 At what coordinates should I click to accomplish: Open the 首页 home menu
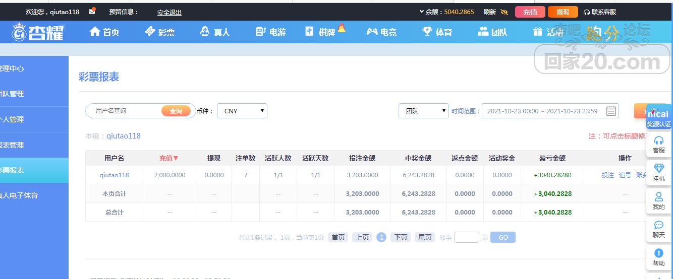coord(104,32)
